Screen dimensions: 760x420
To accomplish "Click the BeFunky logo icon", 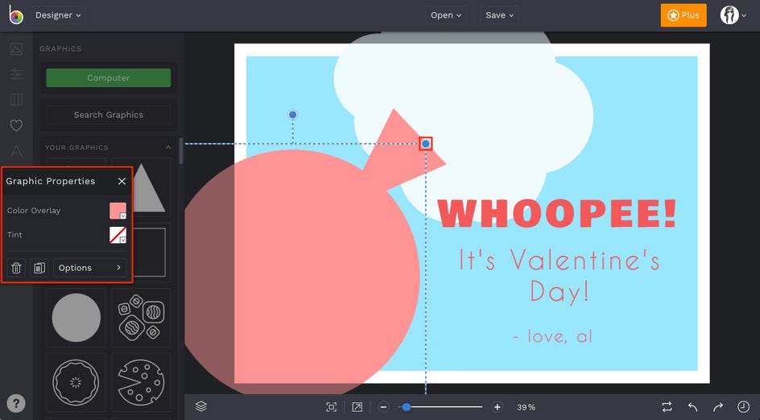I will [16, 15].
